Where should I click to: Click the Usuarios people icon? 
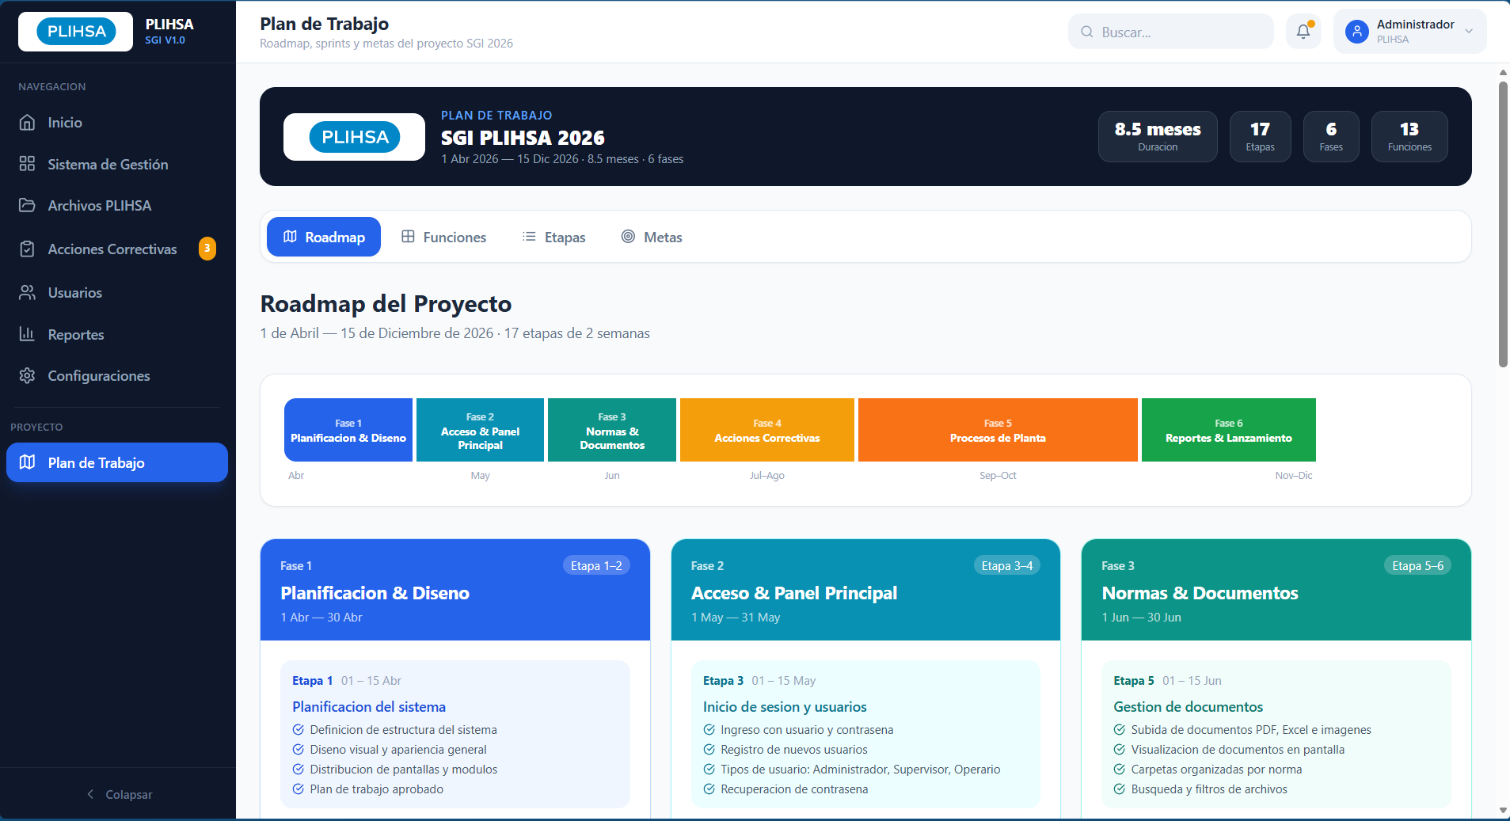[28, 293]
